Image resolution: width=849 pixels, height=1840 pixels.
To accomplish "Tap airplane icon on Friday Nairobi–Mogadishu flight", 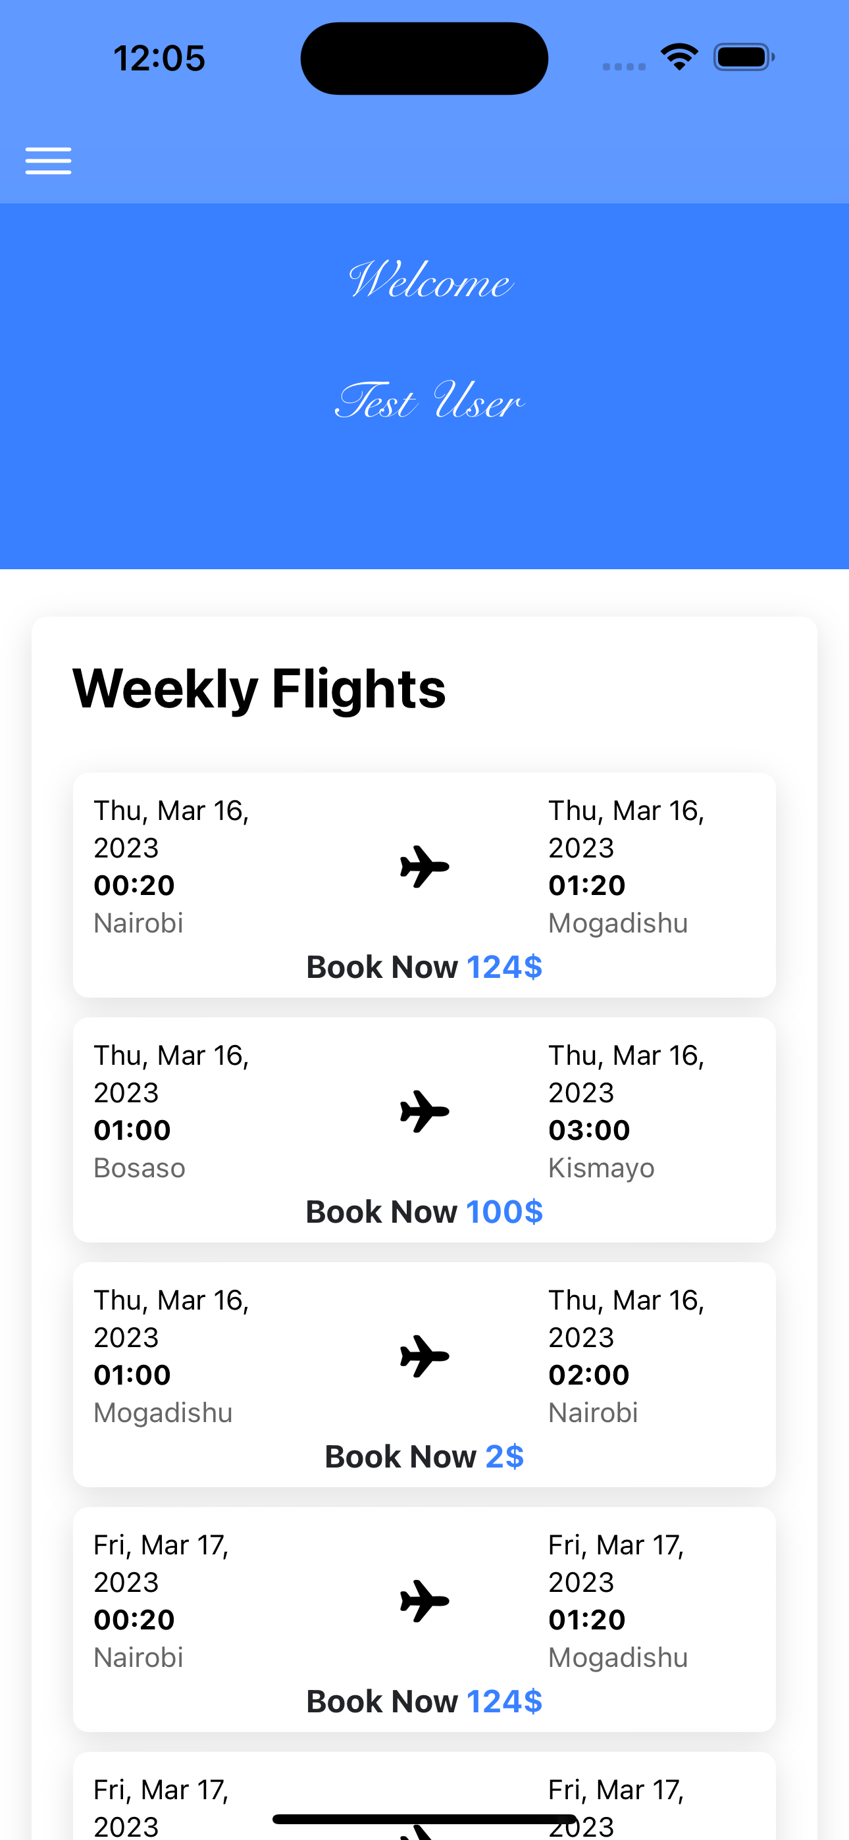I will 424,1601.
